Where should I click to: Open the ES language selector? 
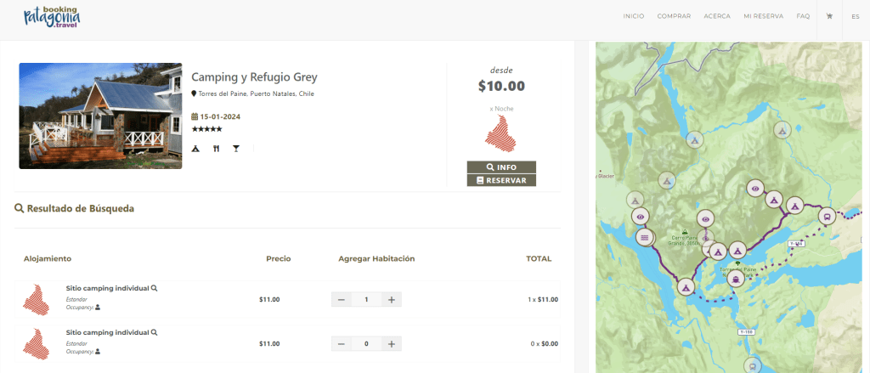(x=855, y=16)
